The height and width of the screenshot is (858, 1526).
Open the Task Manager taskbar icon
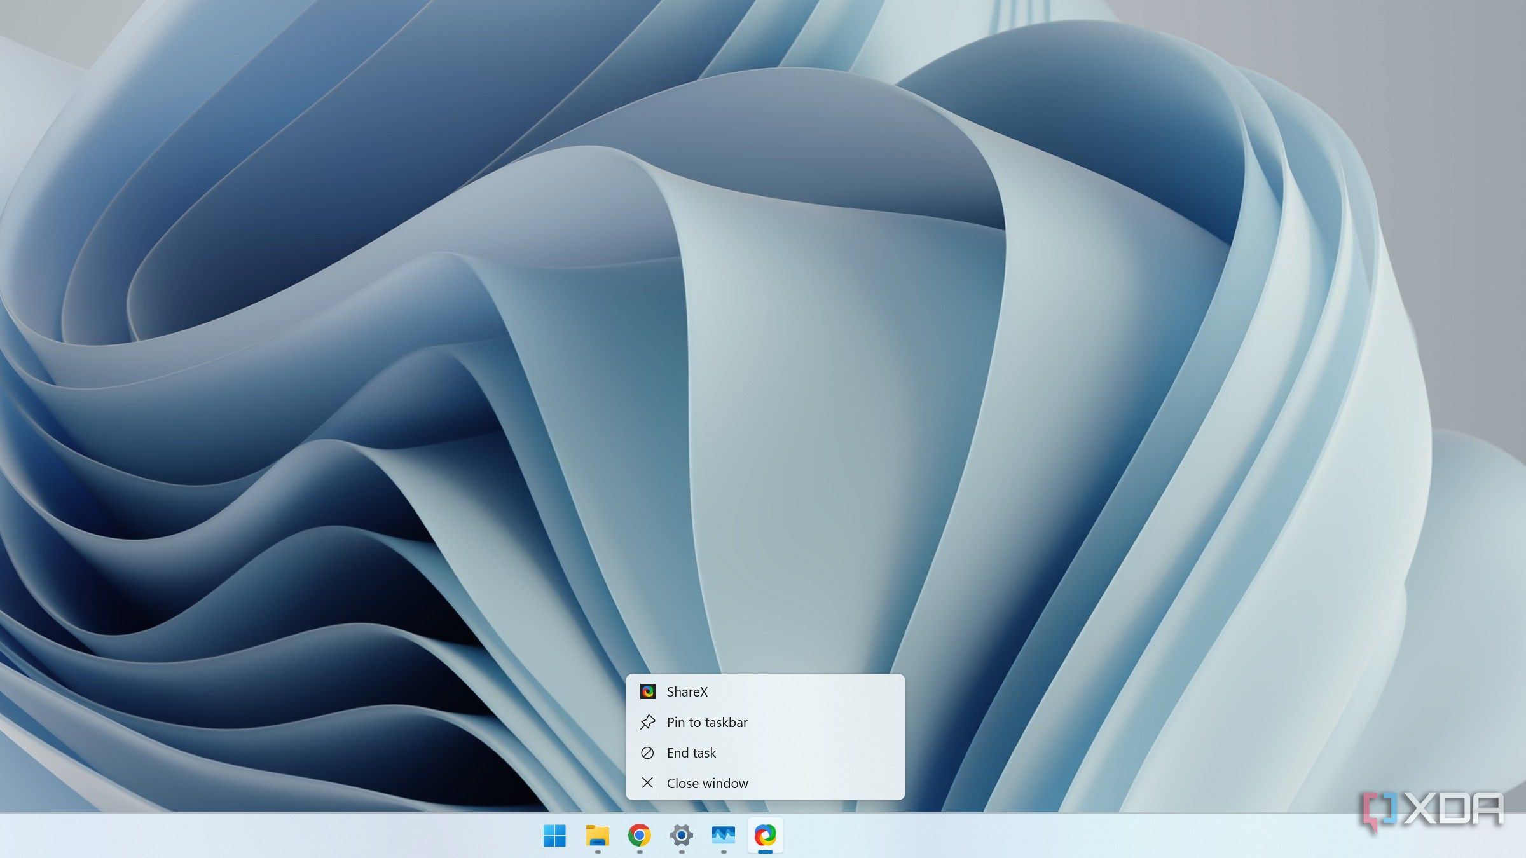(x=724, y=835)
